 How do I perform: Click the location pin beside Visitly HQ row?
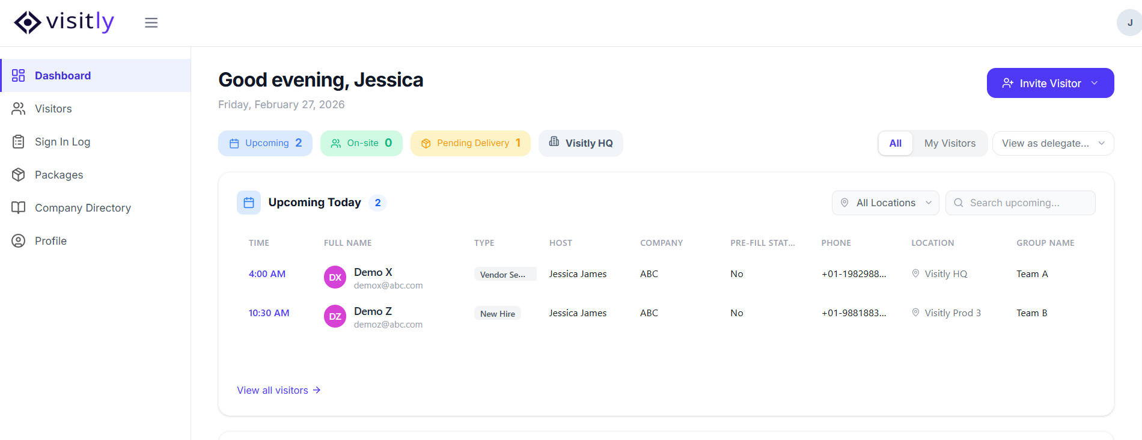click(916, 273)
